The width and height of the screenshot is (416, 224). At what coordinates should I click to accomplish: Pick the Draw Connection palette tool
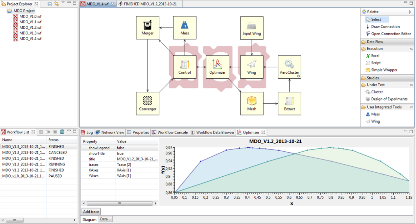[385, 27]
